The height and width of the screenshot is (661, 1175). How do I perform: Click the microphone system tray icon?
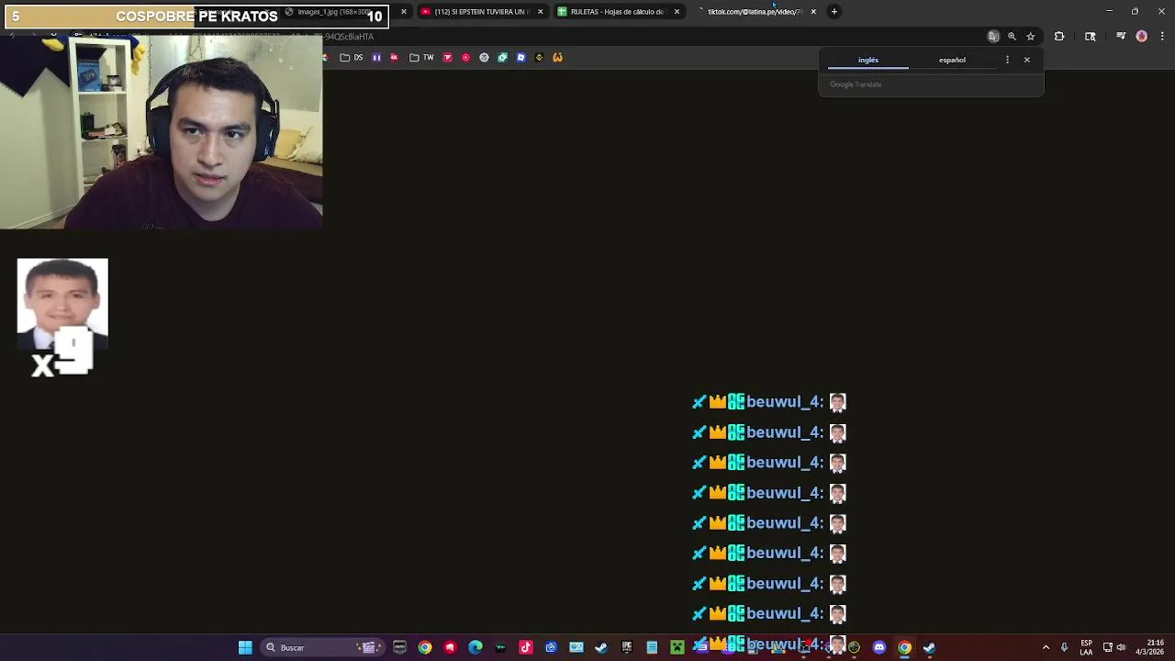click(1064, 647)
